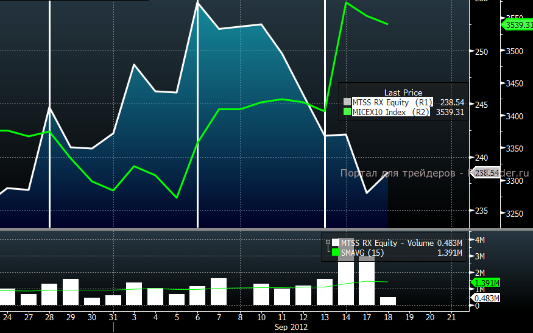Click the small volume bar on the 18th
The height and width of the screenshot is (333, 533).
388,301
